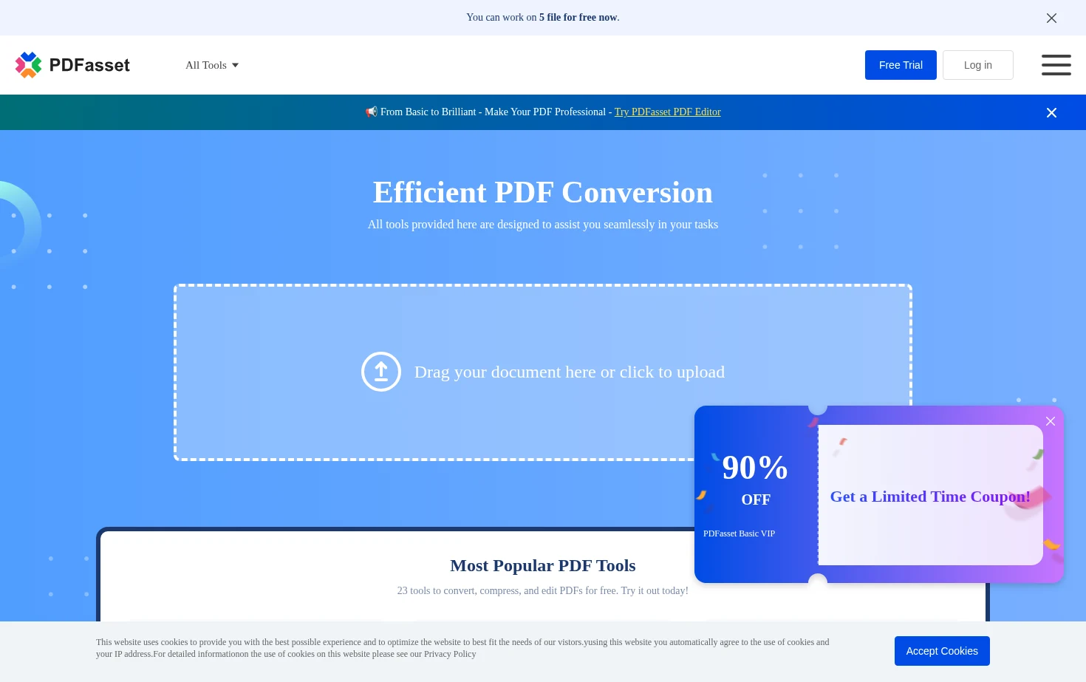Viewport: 1086px width, 682px height.
Task: Click the upload arrow circle icon
Action: (x=381, y=372)
